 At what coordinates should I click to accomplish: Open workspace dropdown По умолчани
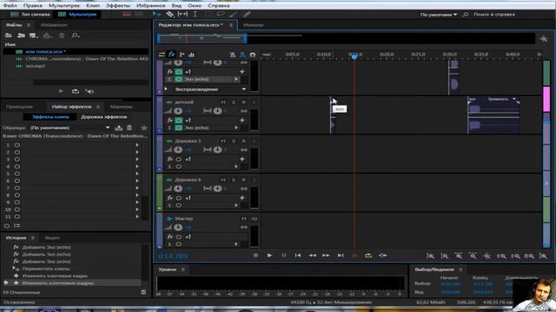coord(438,15)
